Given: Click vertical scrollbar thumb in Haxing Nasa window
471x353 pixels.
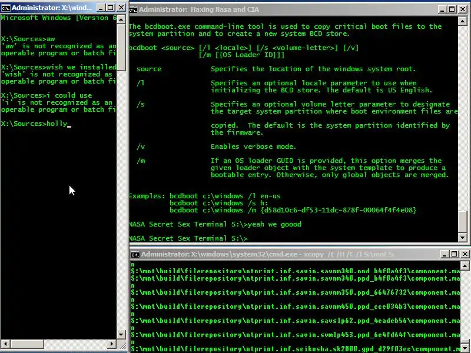Looking at the screenshot, I should (x=463, y=222).
